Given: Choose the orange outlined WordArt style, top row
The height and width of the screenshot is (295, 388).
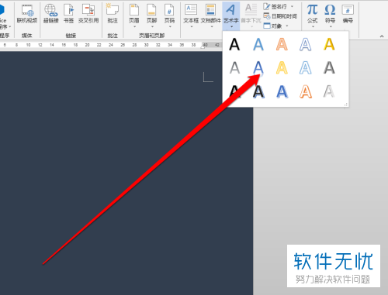Looking at the screenshot, I should [282, 44].
